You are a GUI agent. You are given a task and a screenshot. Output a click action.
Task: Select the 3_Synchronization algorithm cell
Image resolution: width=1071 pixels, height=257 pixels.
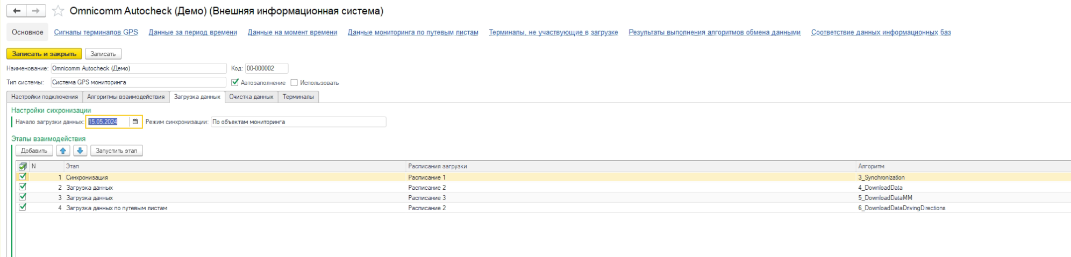(x=963, y=177)
